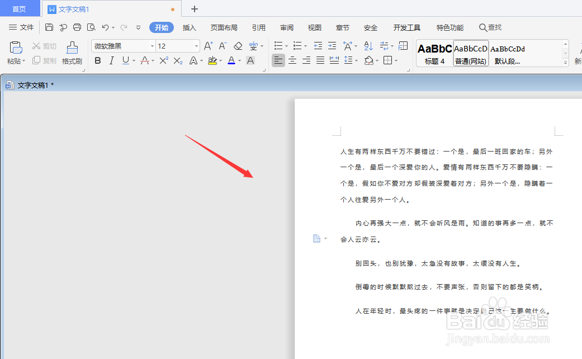Switch to the 首页 home tab
The width and height of the screenshot is (582, 359).
20,9
